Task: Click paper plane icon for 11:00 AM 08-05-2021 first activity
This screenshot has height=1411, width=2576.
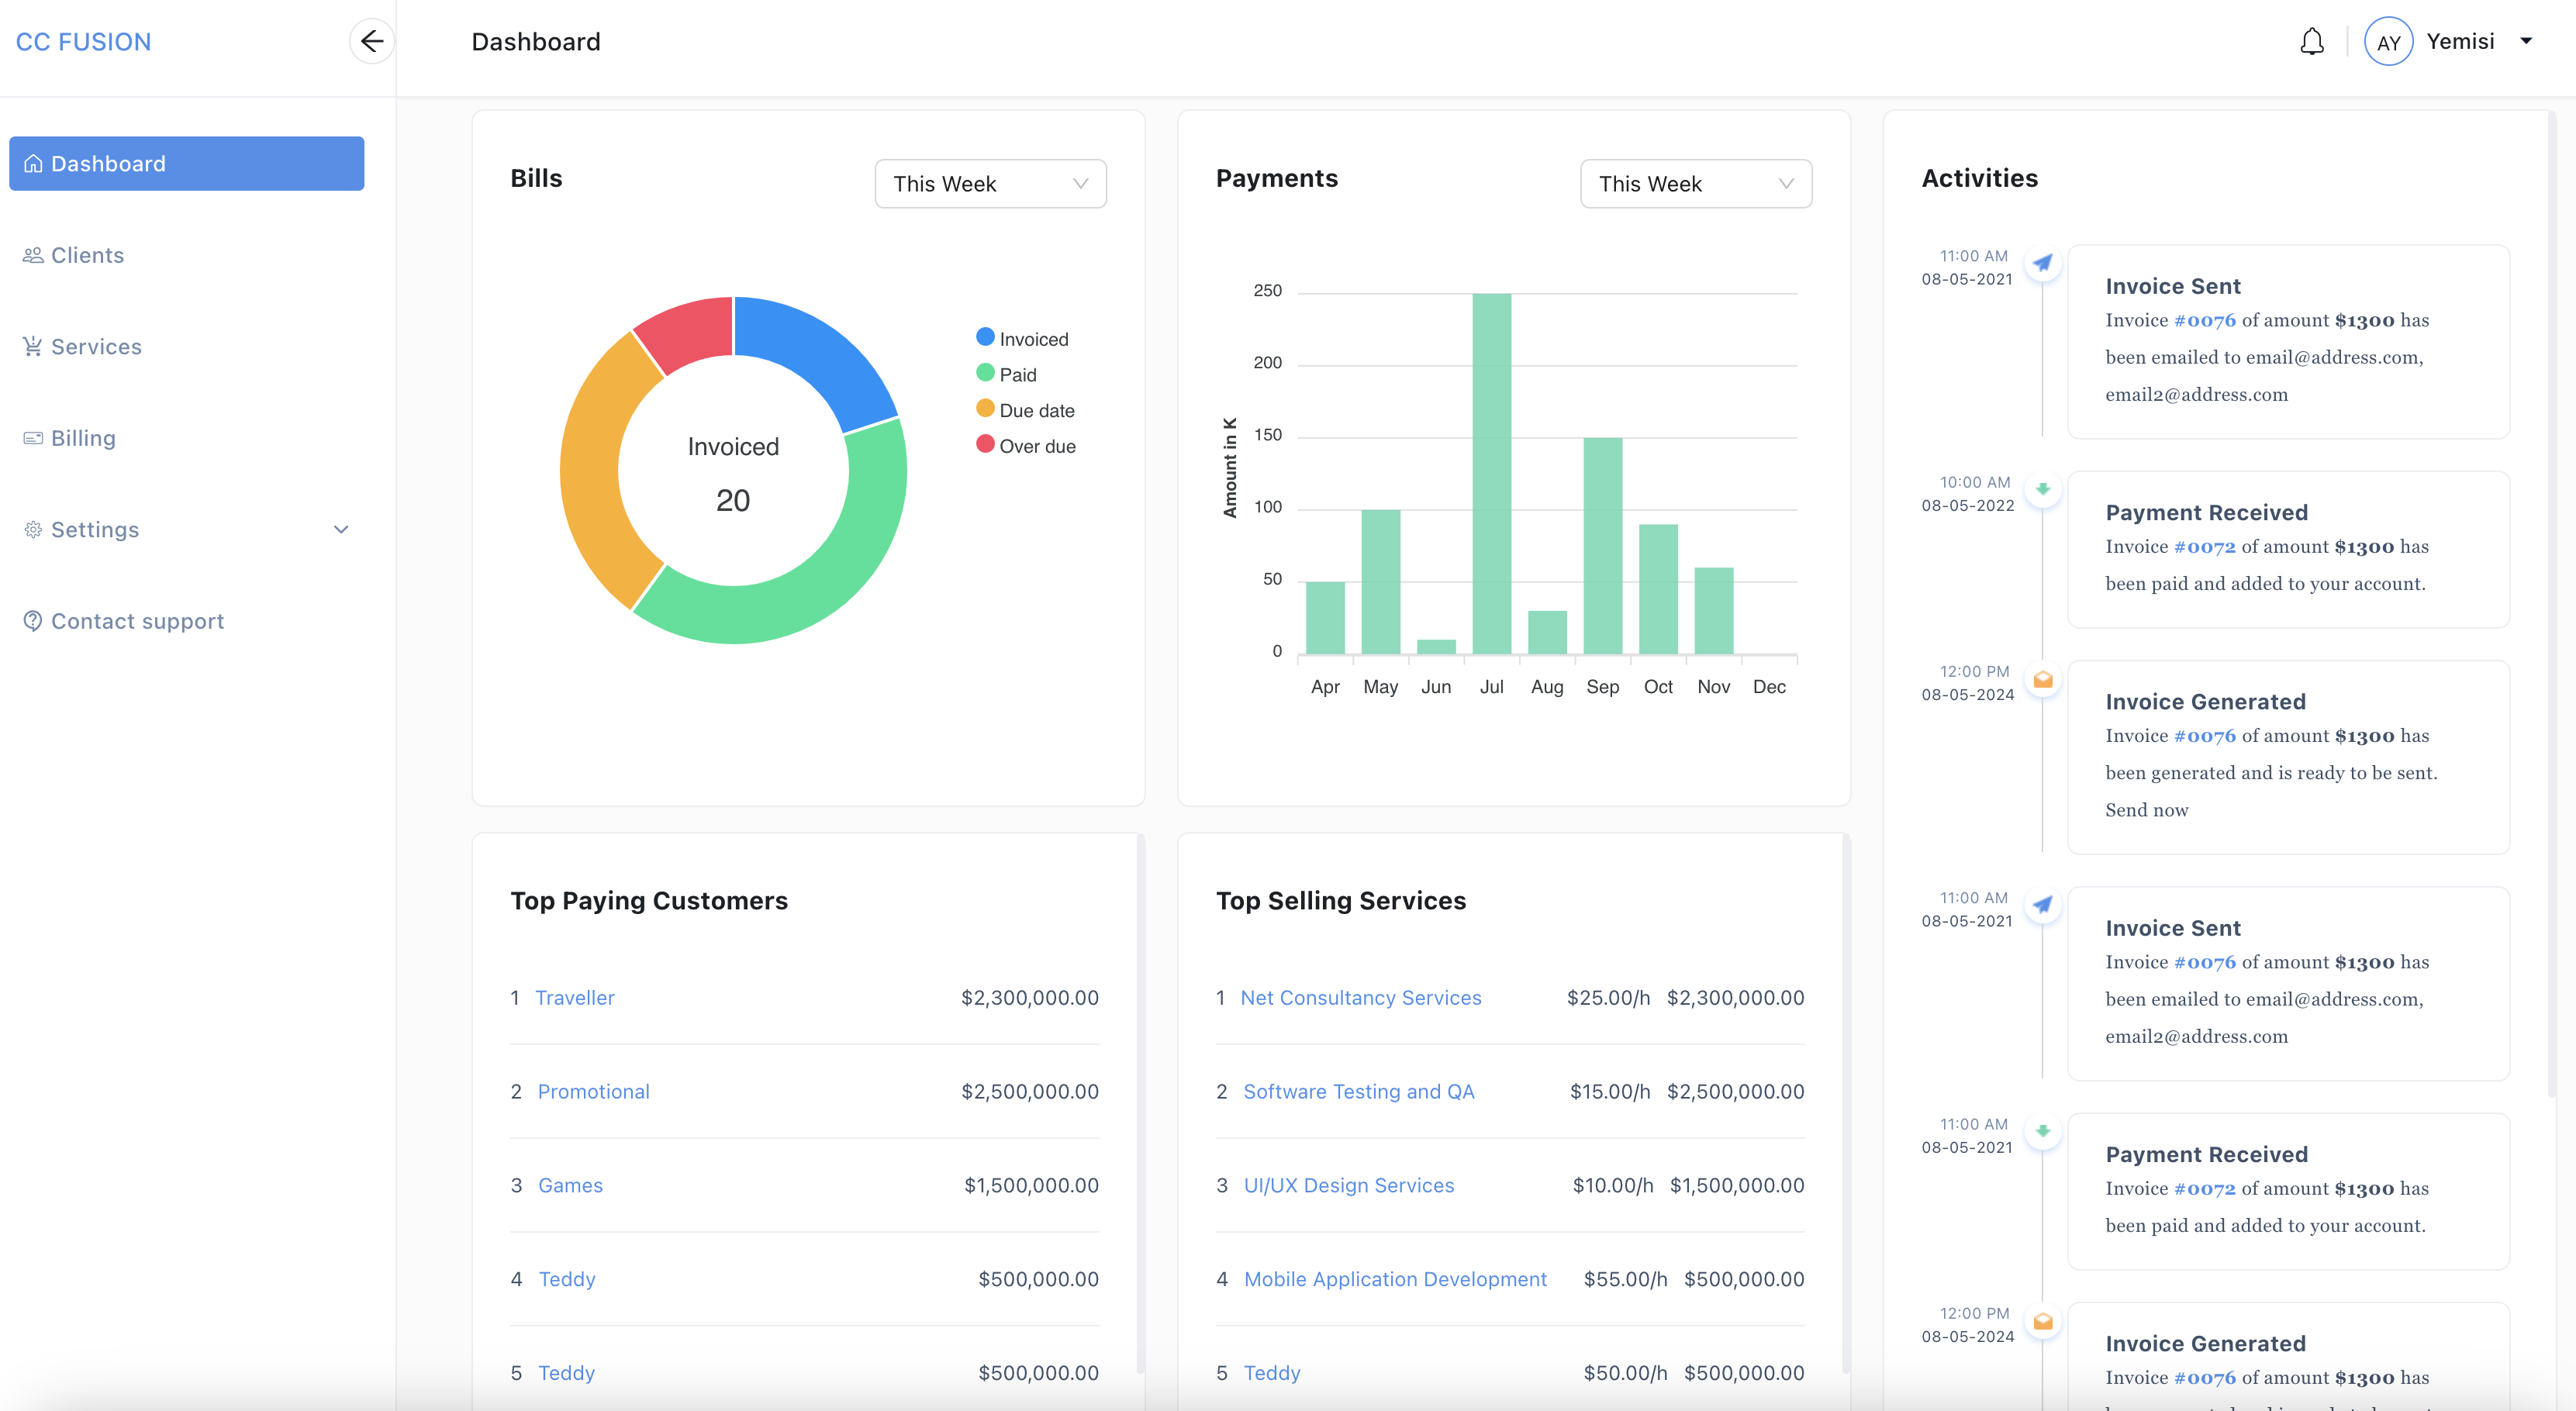Action: point(2043,263)
